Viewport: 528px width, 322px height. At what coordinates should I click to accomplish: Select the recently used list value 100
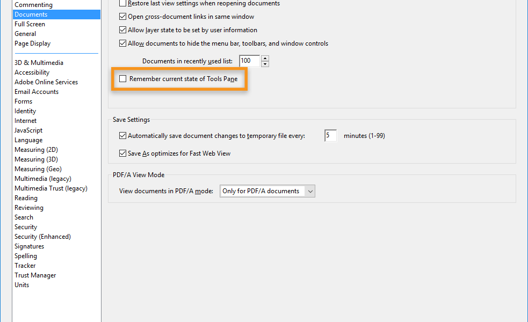(x=249, y=61)
